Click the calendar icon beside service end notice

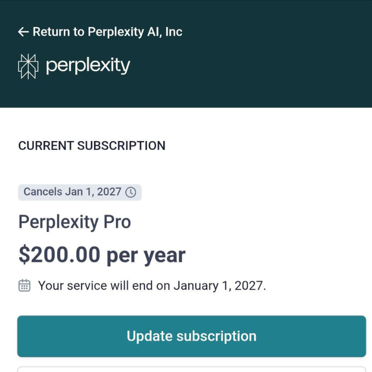point(24,285)
